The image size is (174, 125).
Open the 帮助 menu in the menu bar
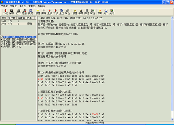coord(41,6)
